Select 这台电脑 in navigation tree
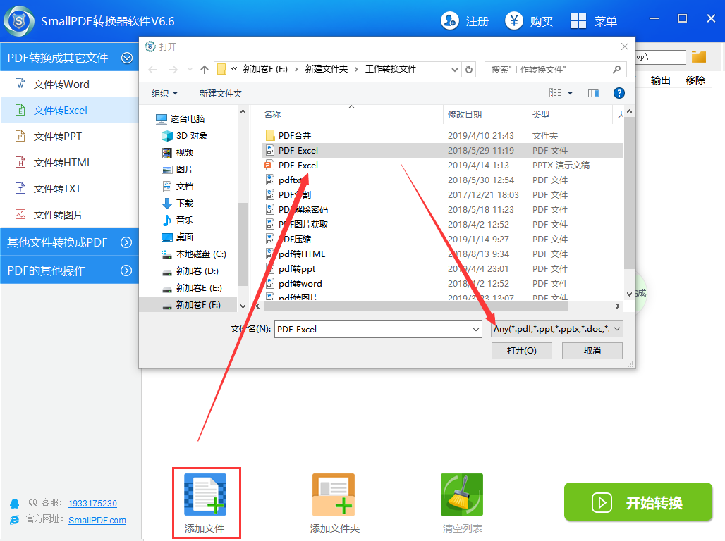Viewport: 725px width, 541px height. tap(188, 119)
